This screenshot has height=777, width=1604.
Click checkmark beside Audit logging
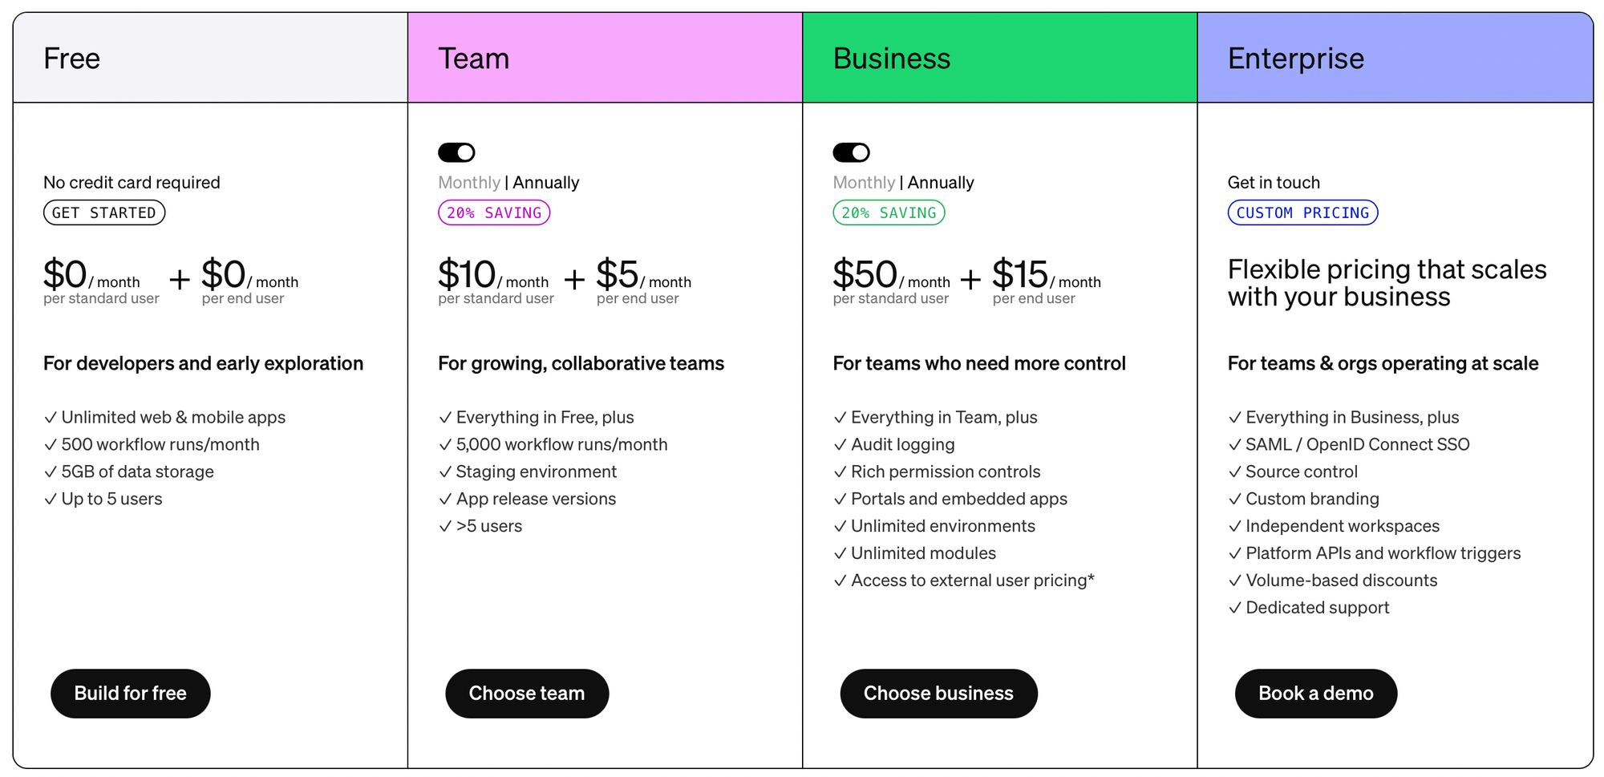point(840,445)
